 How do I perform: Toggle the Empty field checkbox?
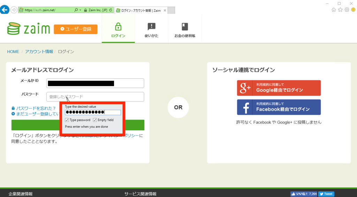[x=95, y=120]
